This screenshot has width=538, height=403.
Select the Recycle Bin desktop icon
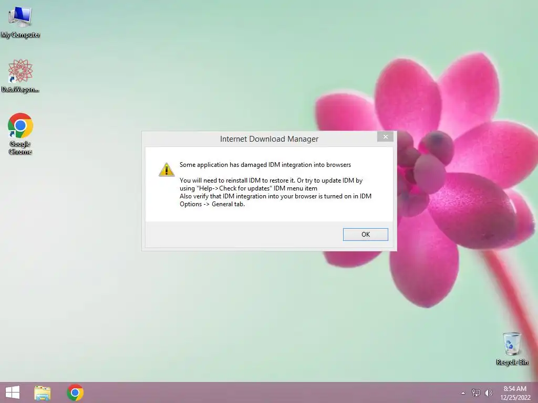(512, 348)
